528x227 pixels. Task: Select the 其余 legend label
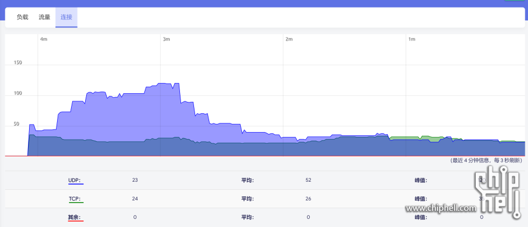pos(75,217)
